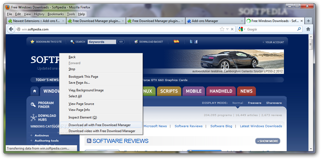Select Download all with Free Download Manager

101,125
